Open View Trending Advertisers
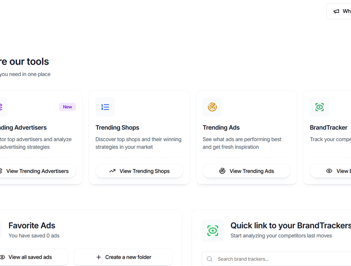Viewport: 351px width, 266px height. pyautogui.click(x=37, y=171)
